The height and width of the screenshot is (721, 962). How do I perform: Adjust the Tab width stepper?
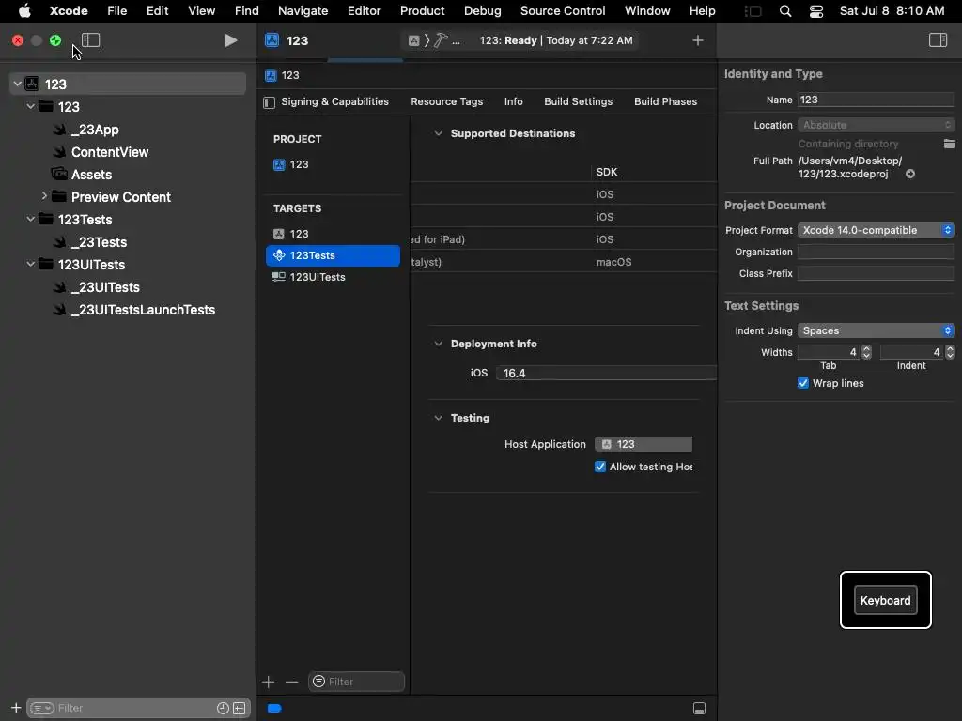pyautogui.click(x=866, y=352)
